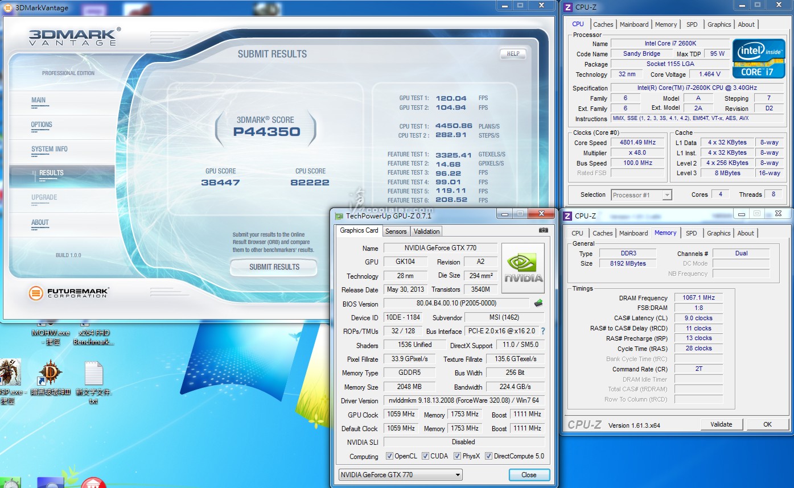Click the Driver Version field in GPU-Z
This screenshot has width=794, height=488.
click(x=464, y=400)
